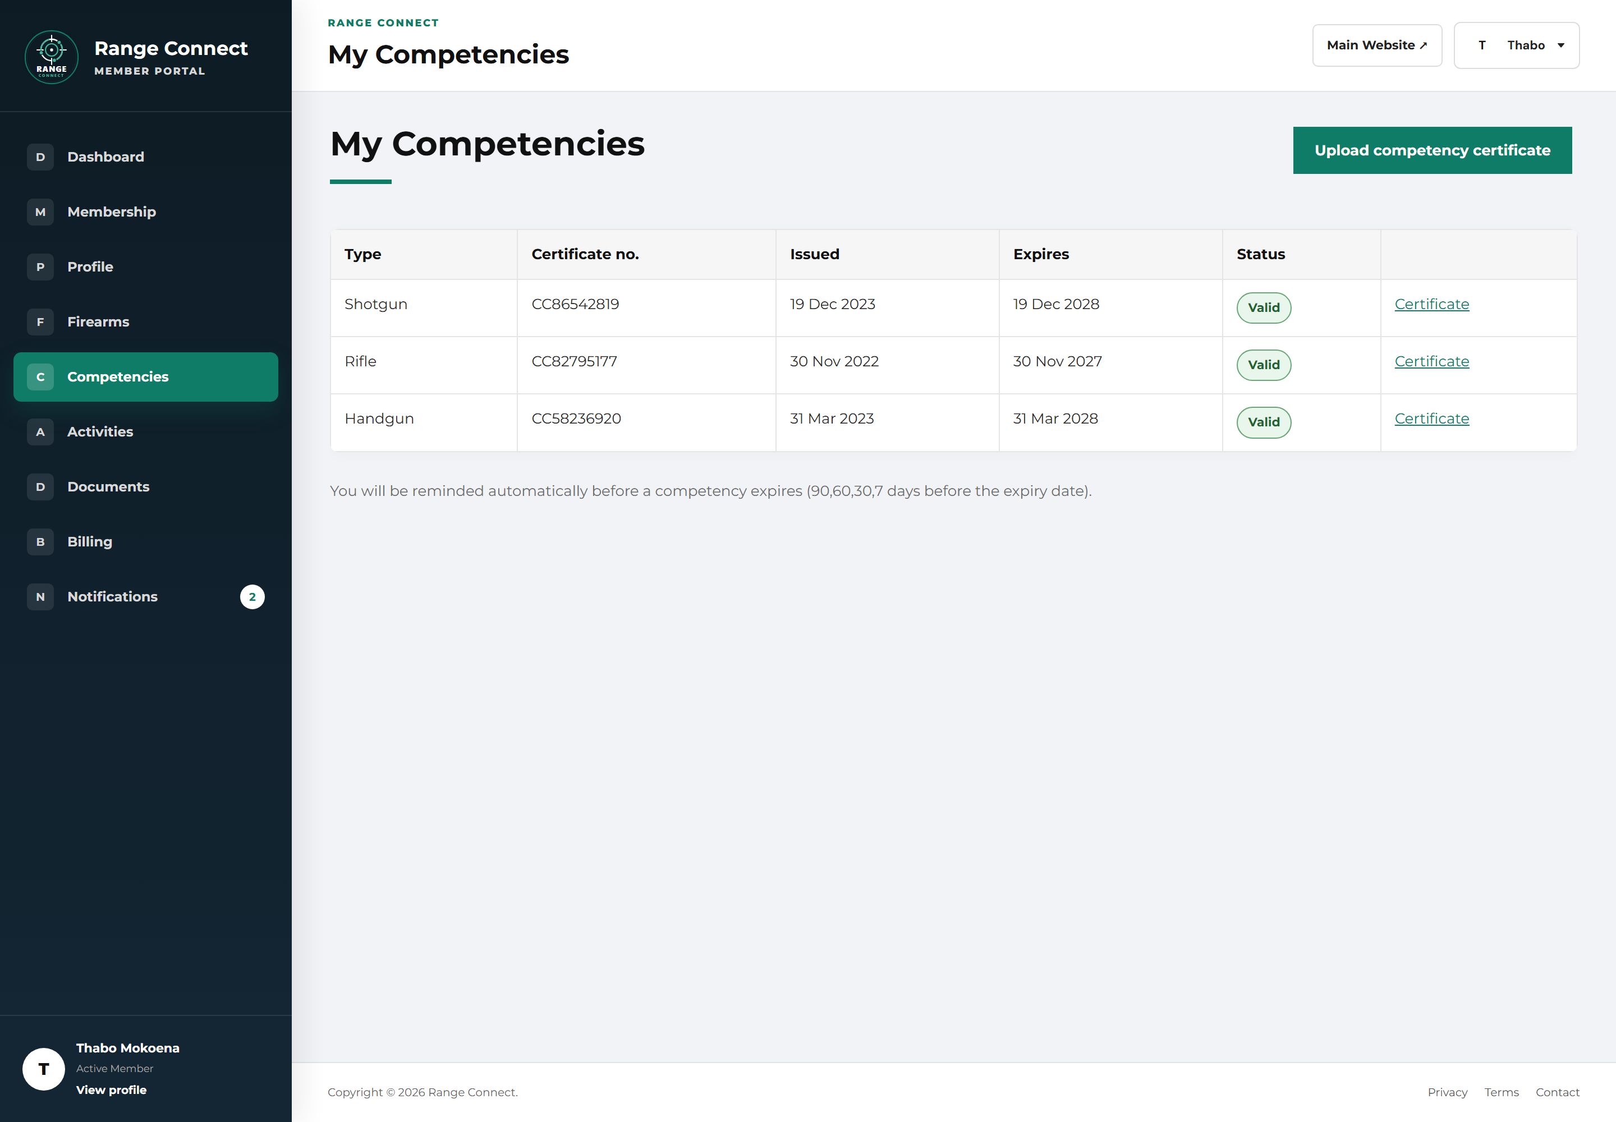Screen dimensions: 1616x1122
Task: Click the Profile 'P' sidebar icon
Action: point(40,266)
